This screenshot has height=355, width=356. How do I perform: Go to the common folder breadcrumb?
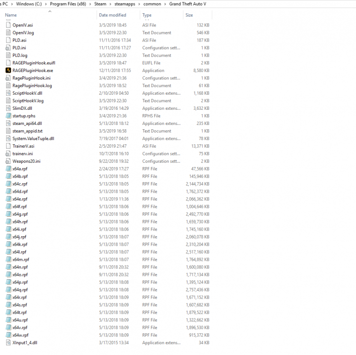coord(152,4)
